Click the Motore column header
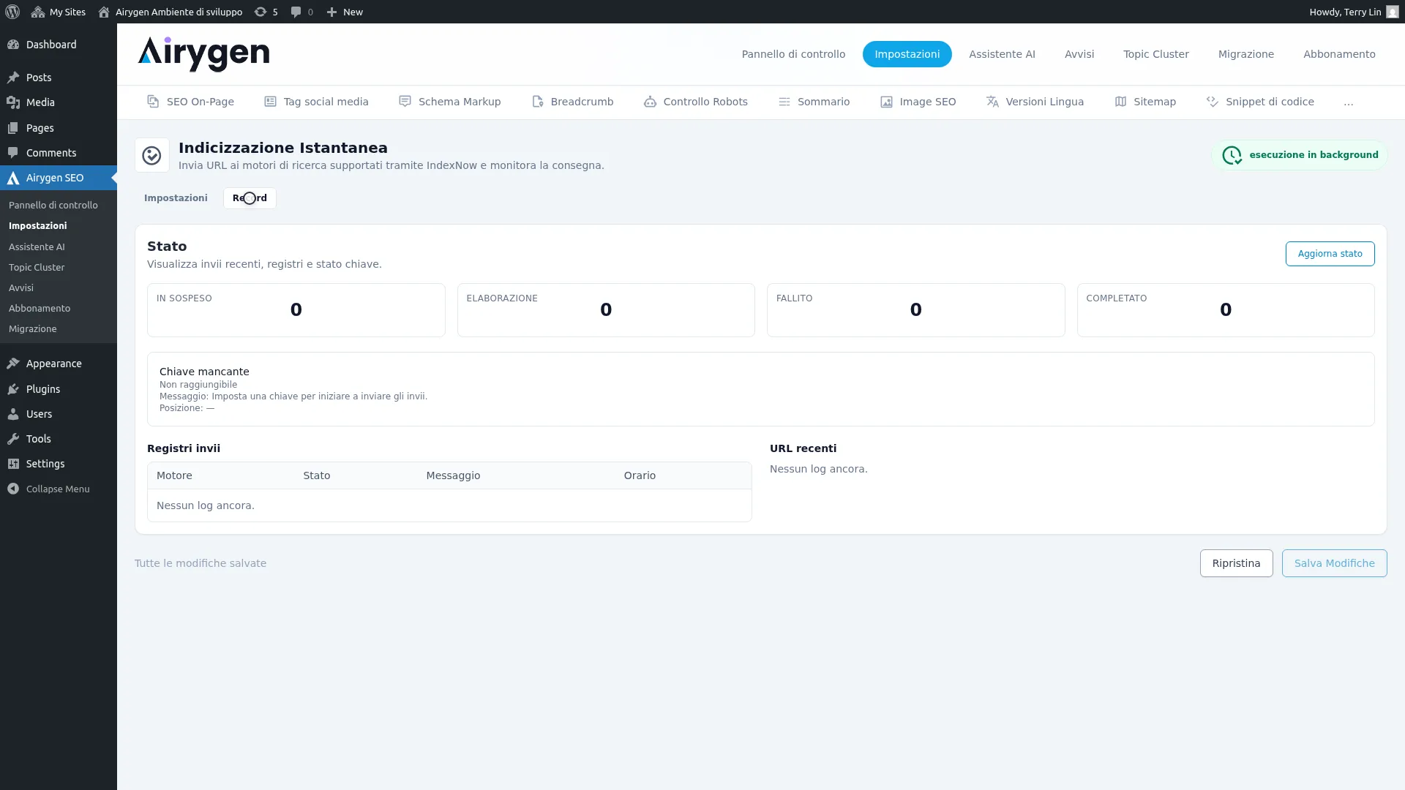Image resolution: width=1405 pixels, height=790 pixels. [x=174, y=475]
